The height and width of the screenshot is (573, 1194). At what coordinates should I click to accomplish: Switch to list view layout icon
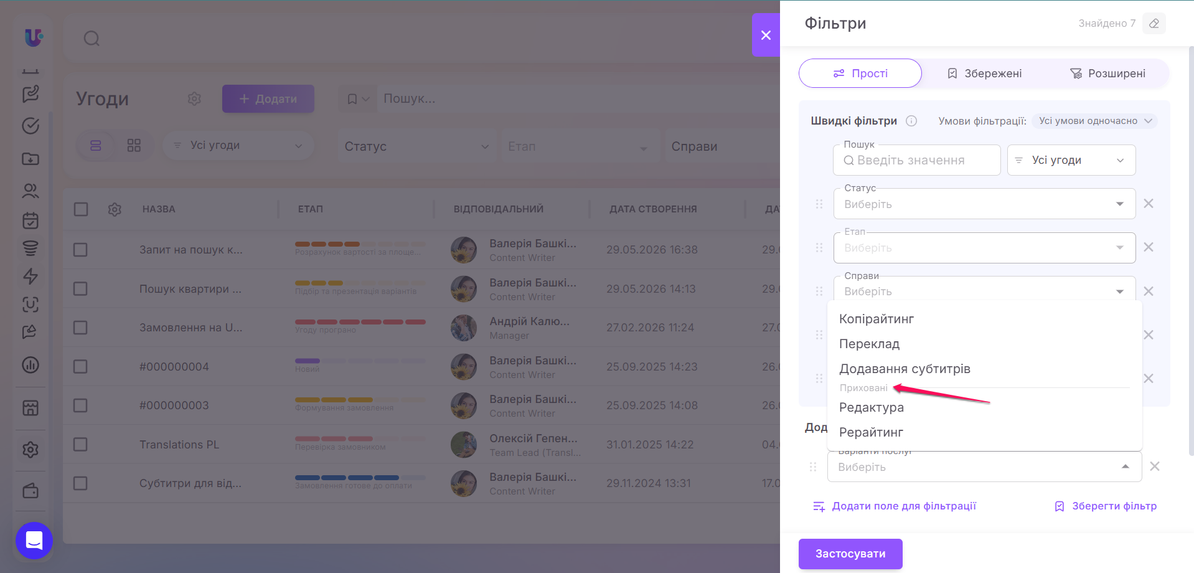click(x=96, y=146)
